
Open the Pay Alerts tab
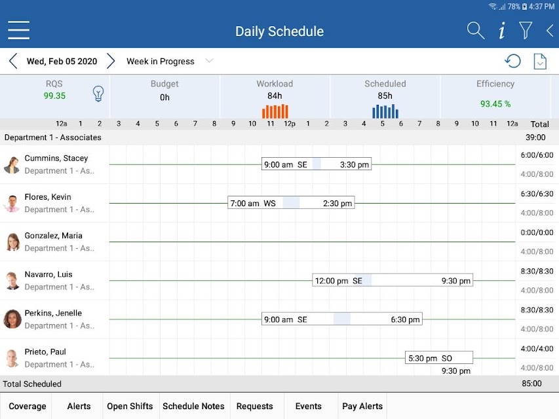point(362,406)
